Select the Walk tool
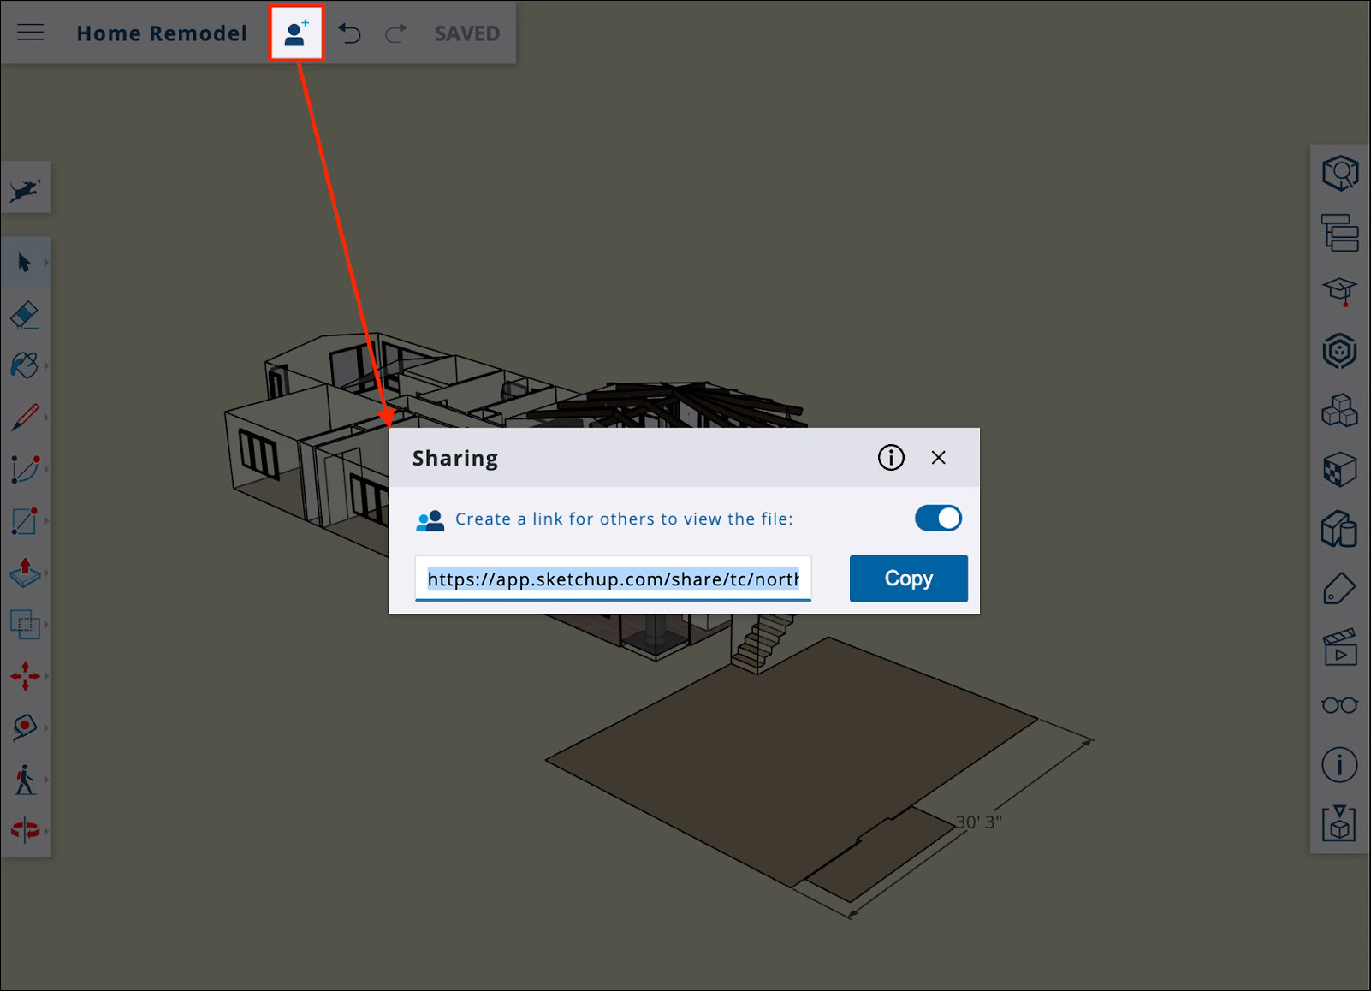The image size is (1371, 991). click(x=25, y=780)
